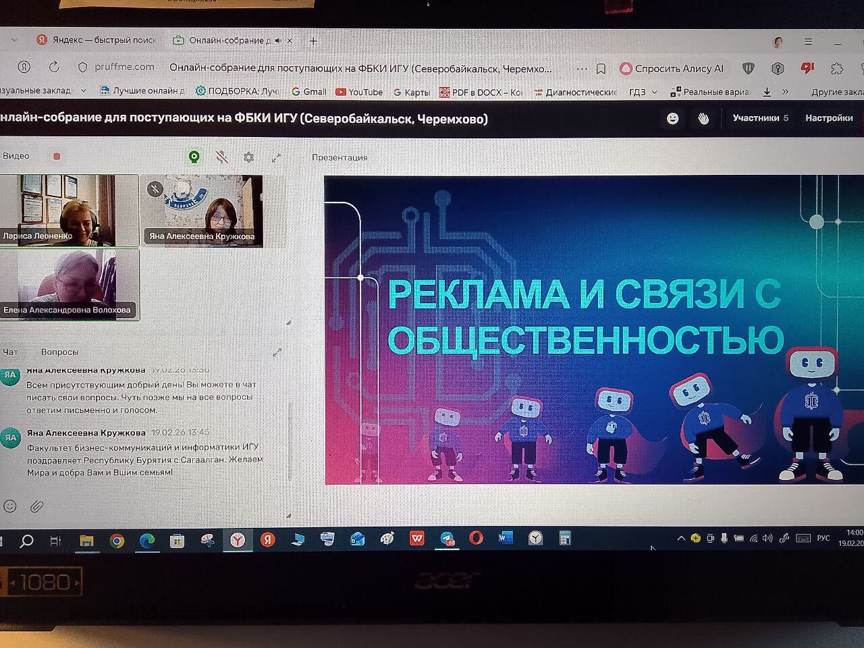The image size is (864, 648).
Task: Expand the chat panel with arrows icon
Action: (277, 352)
